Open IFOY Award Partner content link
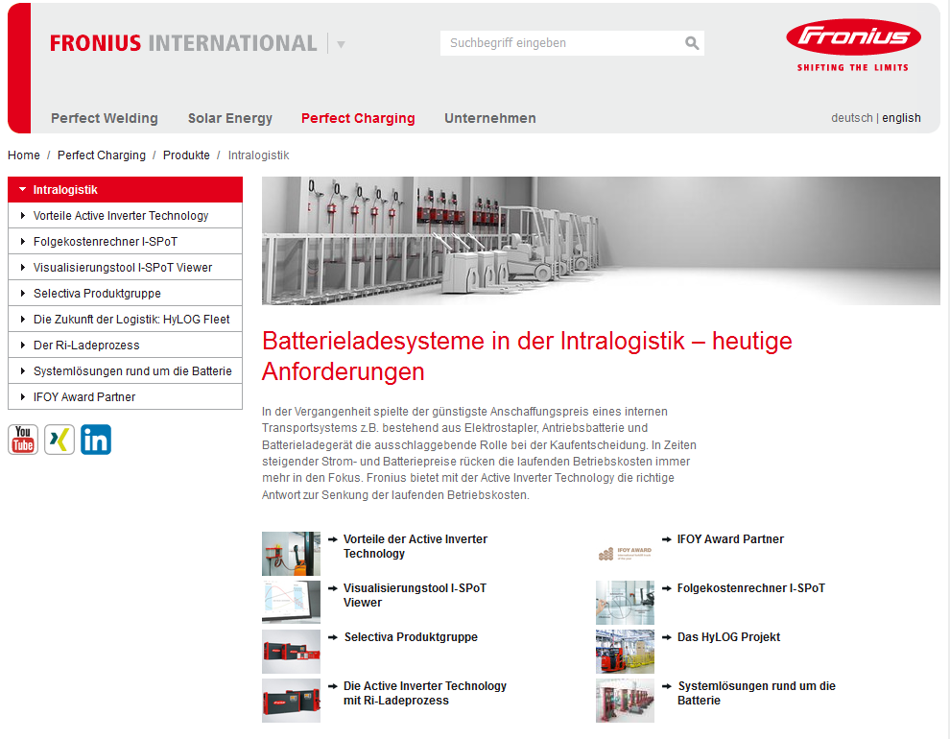 730,539
